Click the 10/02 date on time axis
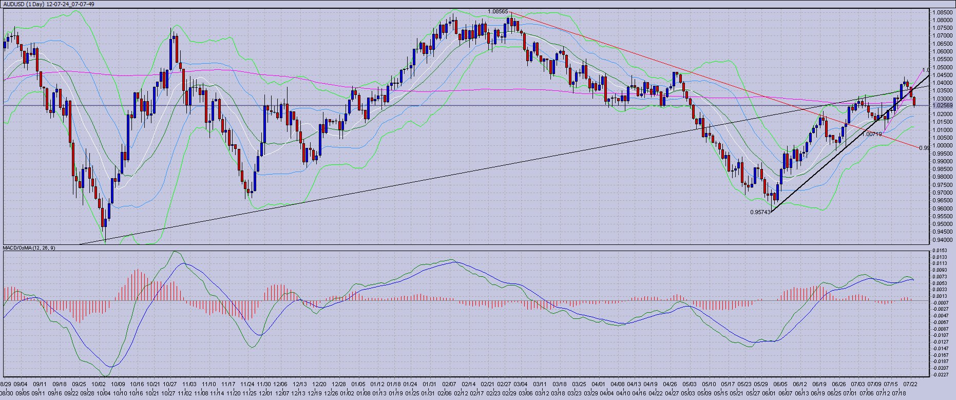This screenshot has height=400, width=956. (99, 384)
